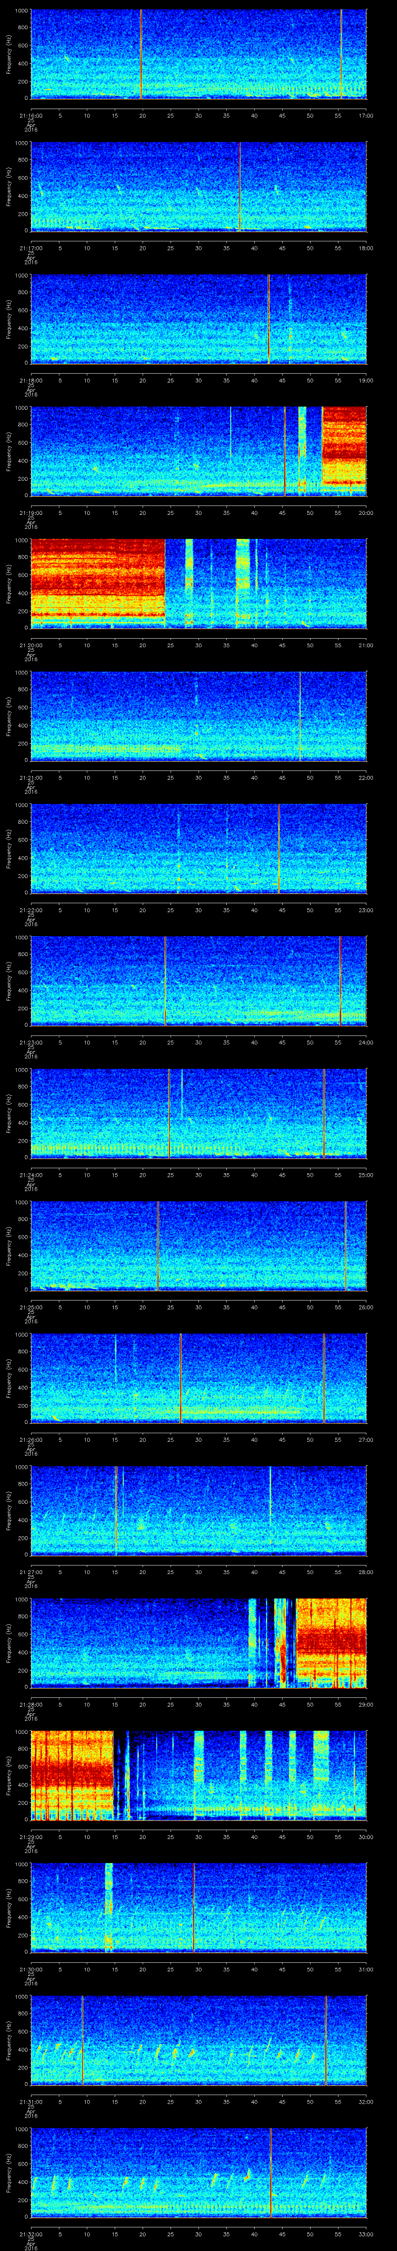Open the spectrogram panel starting at 21:22:00
The height and width of the screenshot is (2251, 397).
point(199,848)
